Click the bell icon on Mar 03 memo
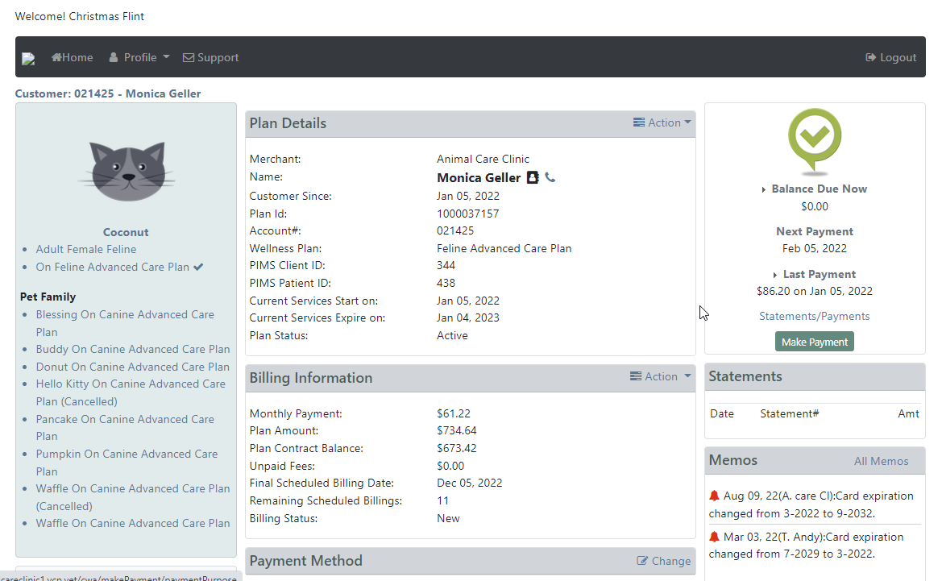942x581 pixels. click(714, 537)
